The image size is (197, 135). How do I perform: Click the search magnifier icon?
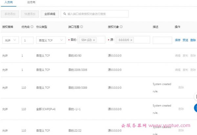coord(64,14)
